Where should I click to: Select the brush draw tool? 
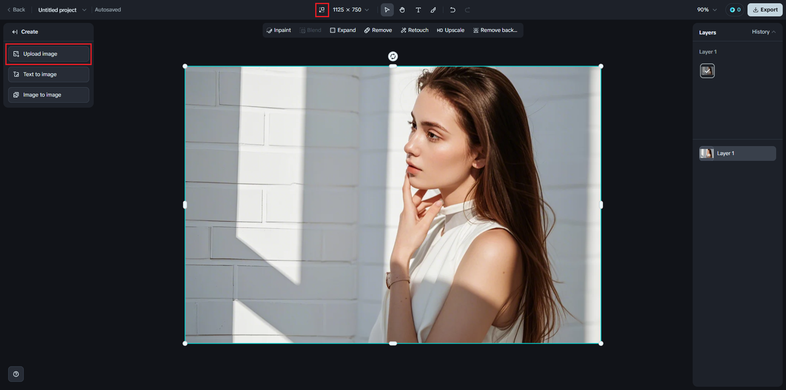[434, 10]
